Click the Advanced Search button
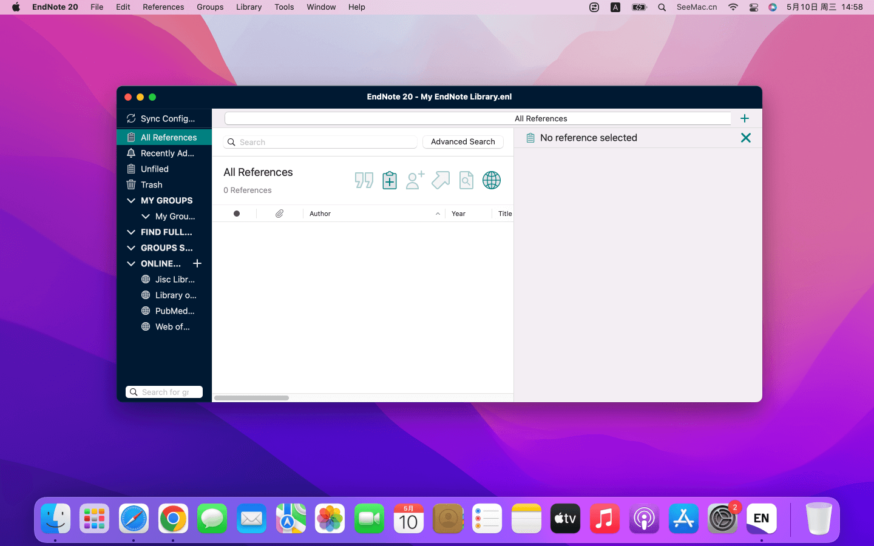874x546 pixels. (x=462, y=142)
